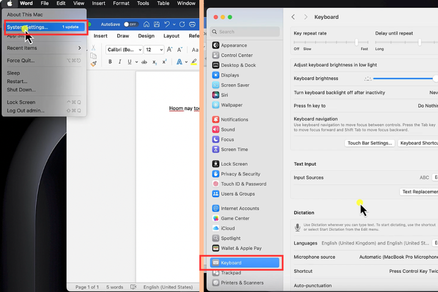The height and width of the screenshot is (292, 438).
Task: Open the Text Effects A icon
Action: (x=180, y=62)
